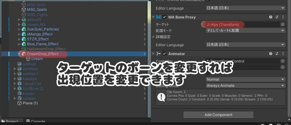Open prefab arrow for もふ耳(ver.2)
This screenshot has width=291, height=125.
tap(145, 89)
